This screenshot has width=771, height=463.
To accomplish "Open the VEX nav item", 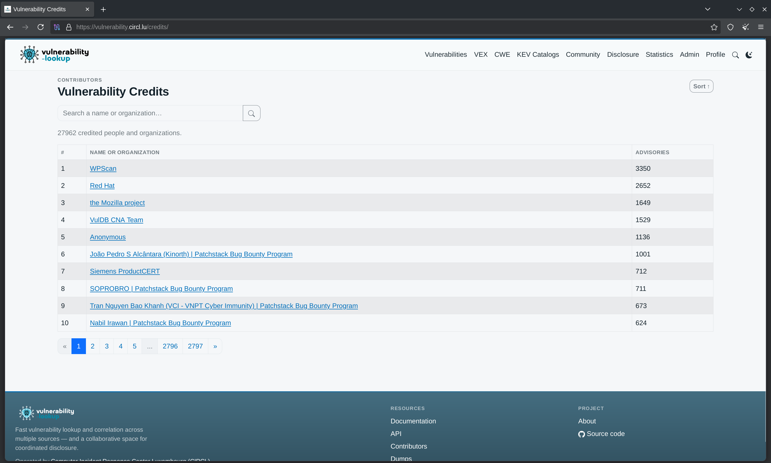I will (x=481, y=55).
